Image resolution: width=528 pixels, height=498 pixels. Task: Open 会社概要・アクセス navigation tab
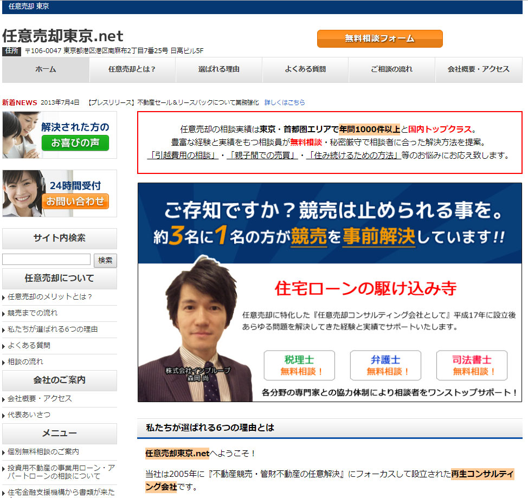(478, 69)
